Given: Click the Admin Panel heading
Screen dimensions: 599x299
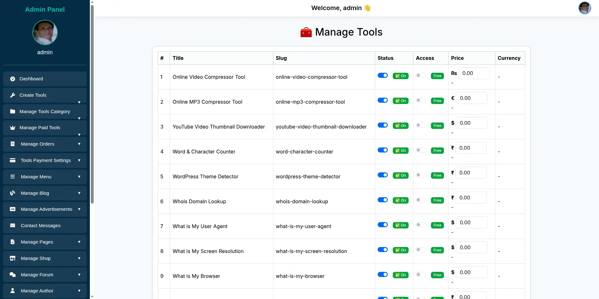Looking at the screenshot, I should pyautogui.click(x=45, y=9).
